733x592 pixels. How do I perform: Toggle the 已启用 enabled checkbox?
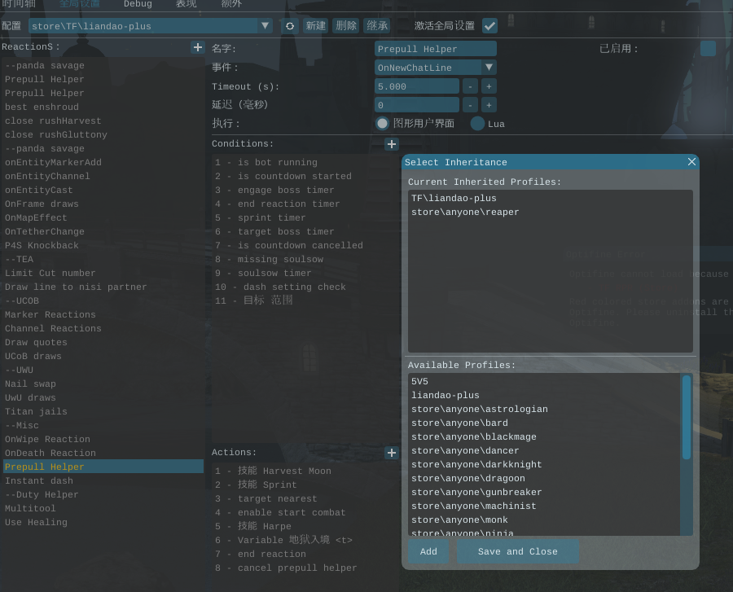[x=708, y=49]
